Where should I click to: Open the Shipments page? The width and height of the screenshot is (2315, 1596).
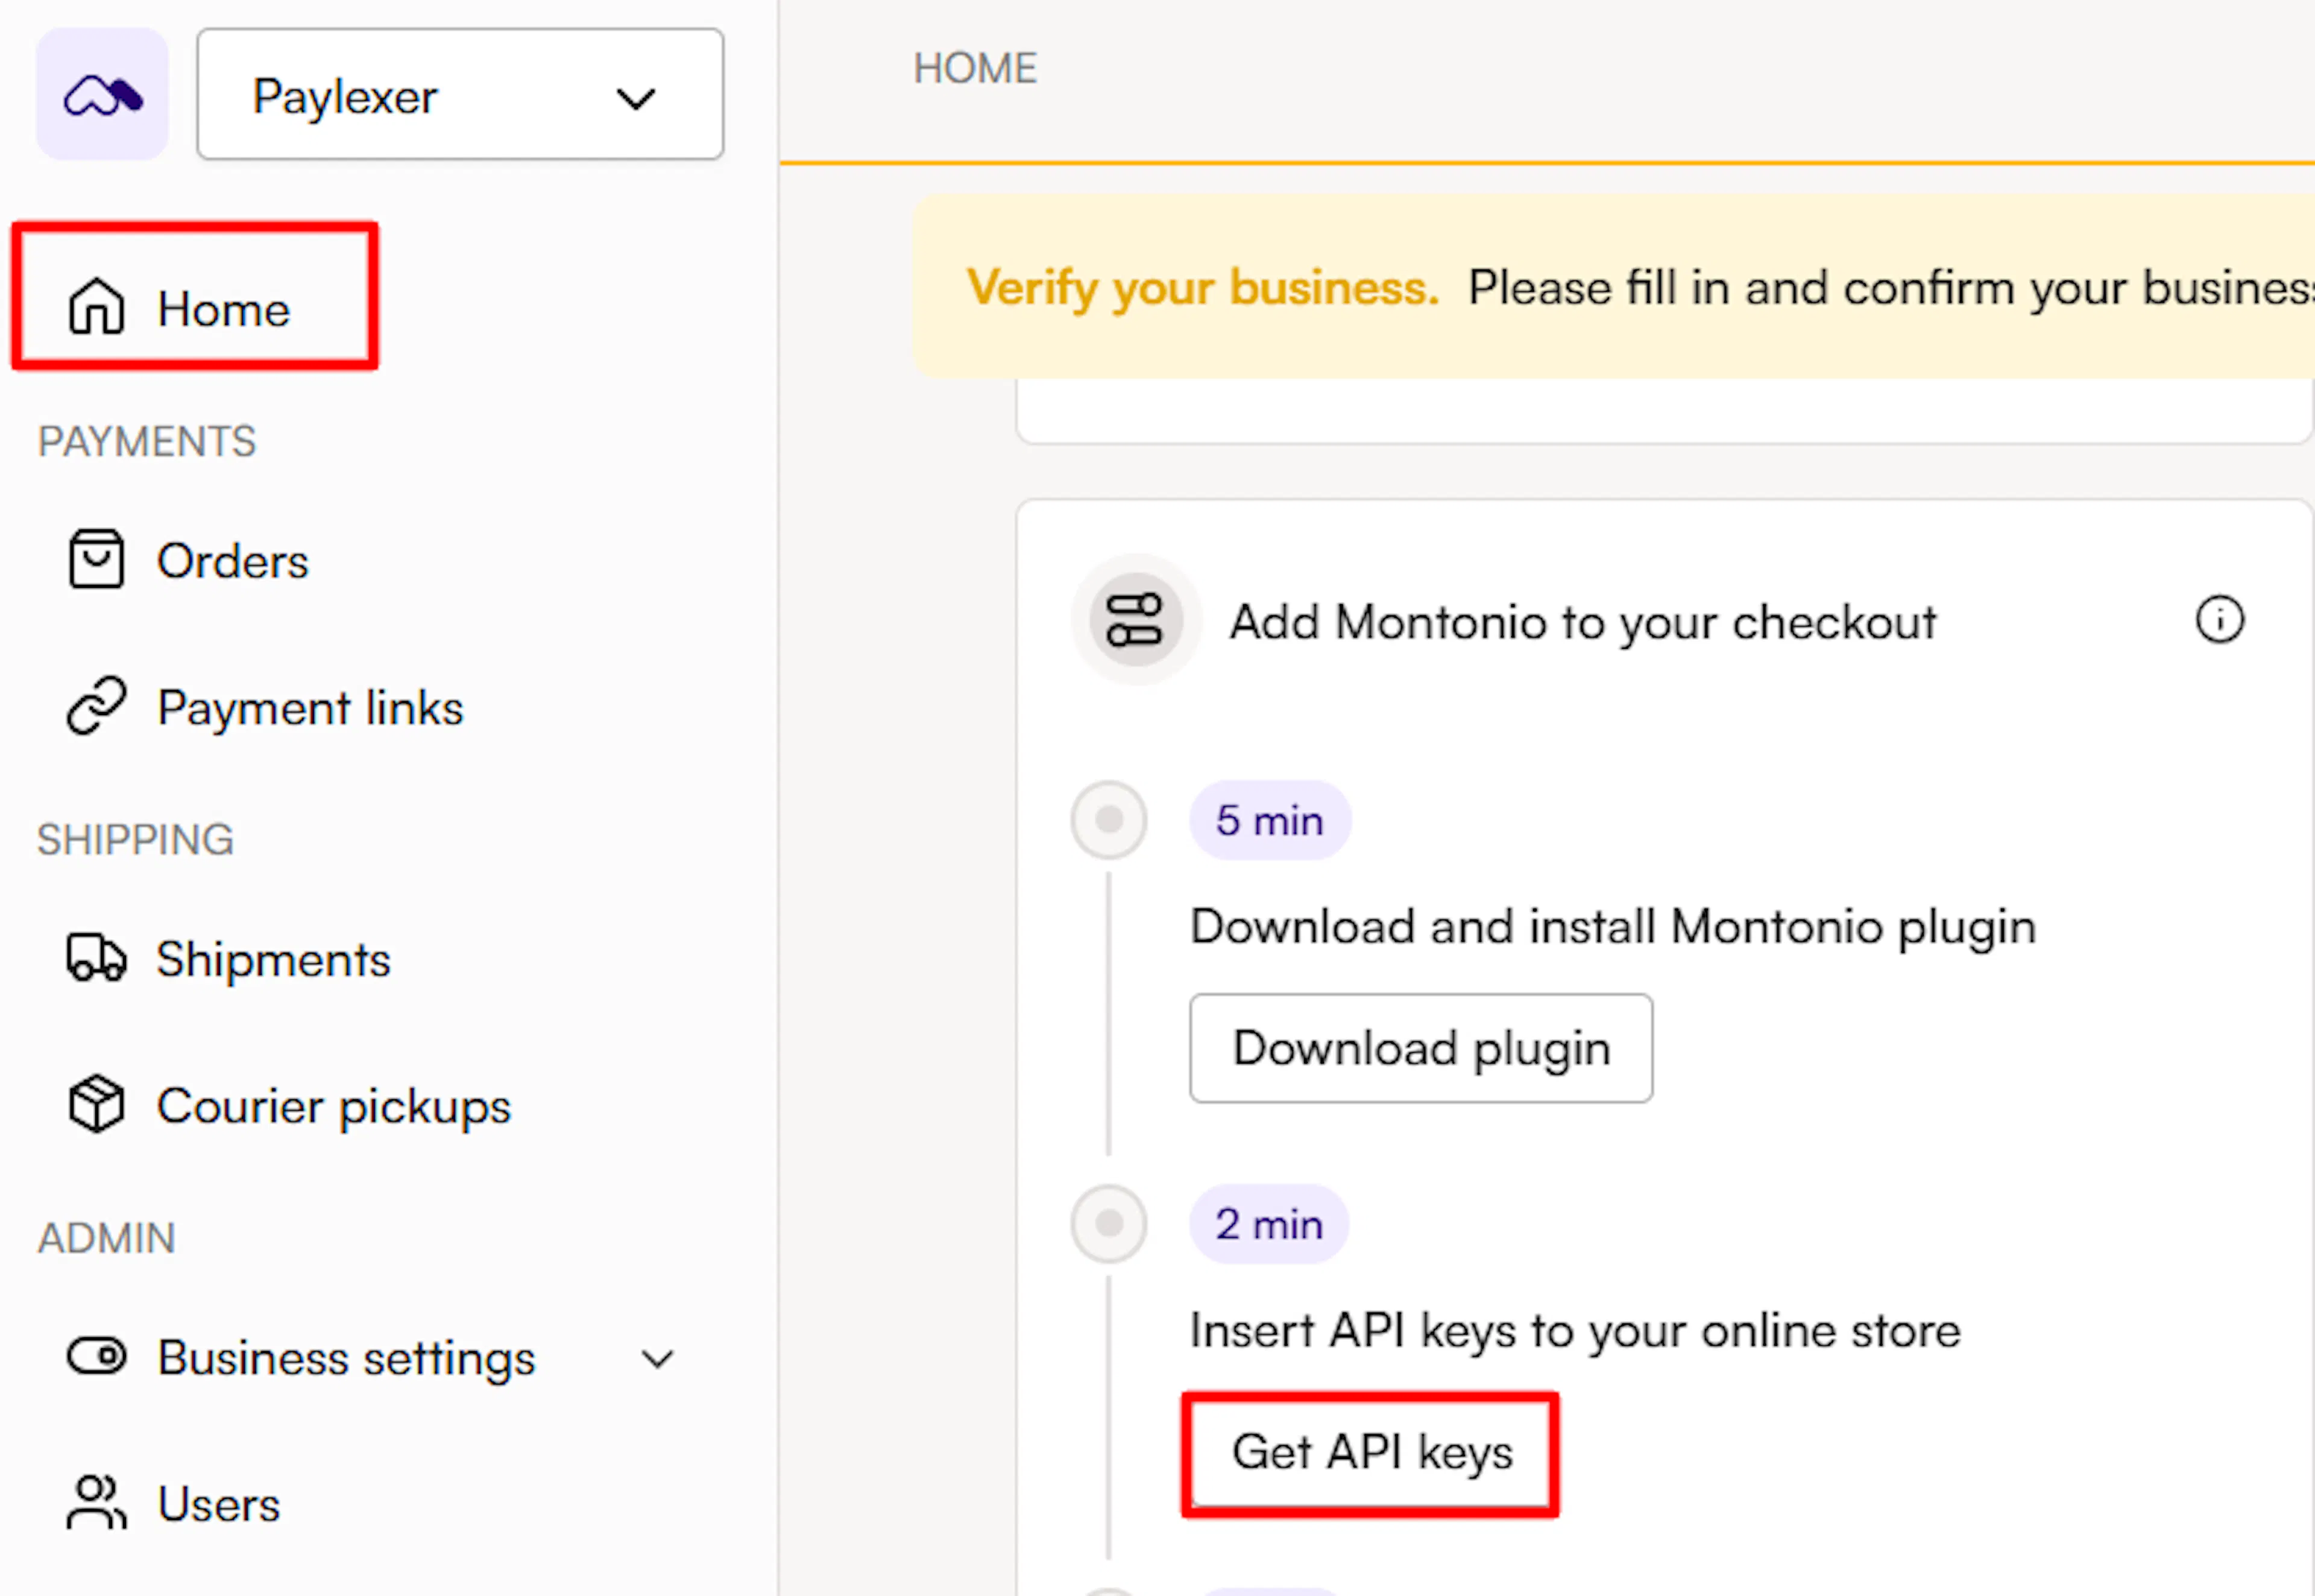point(273,960)
